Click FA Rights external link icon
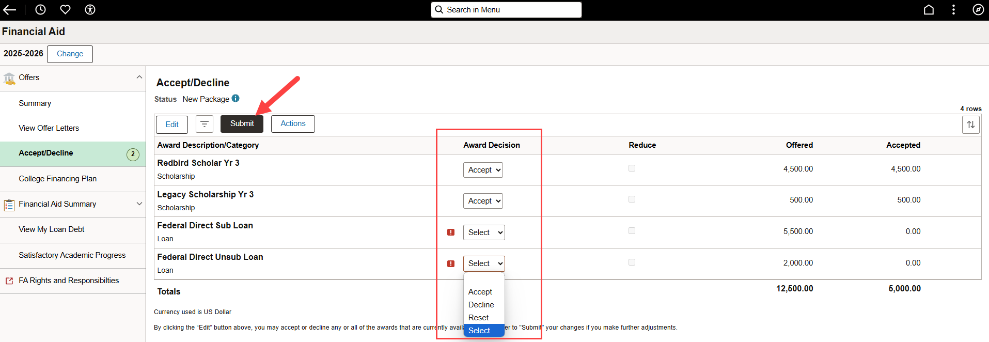 pos(9,281)
